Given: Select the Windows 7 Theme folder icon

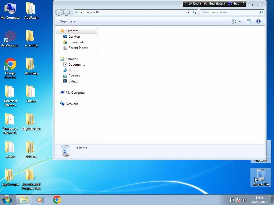Looking at the screenshot, I should 10,124.
